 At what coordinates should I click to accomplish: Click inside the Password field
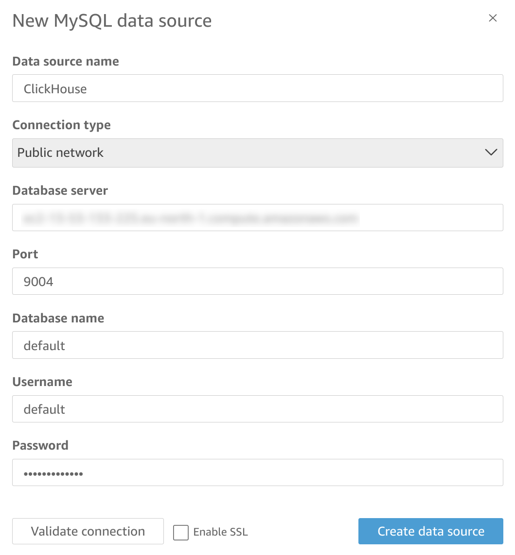pyautogui.click(x=257, y=472)
